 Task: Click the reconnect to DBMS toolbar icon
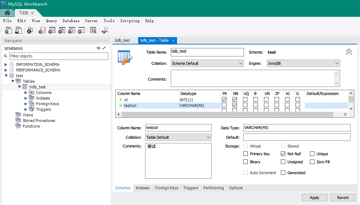point(105,30)
